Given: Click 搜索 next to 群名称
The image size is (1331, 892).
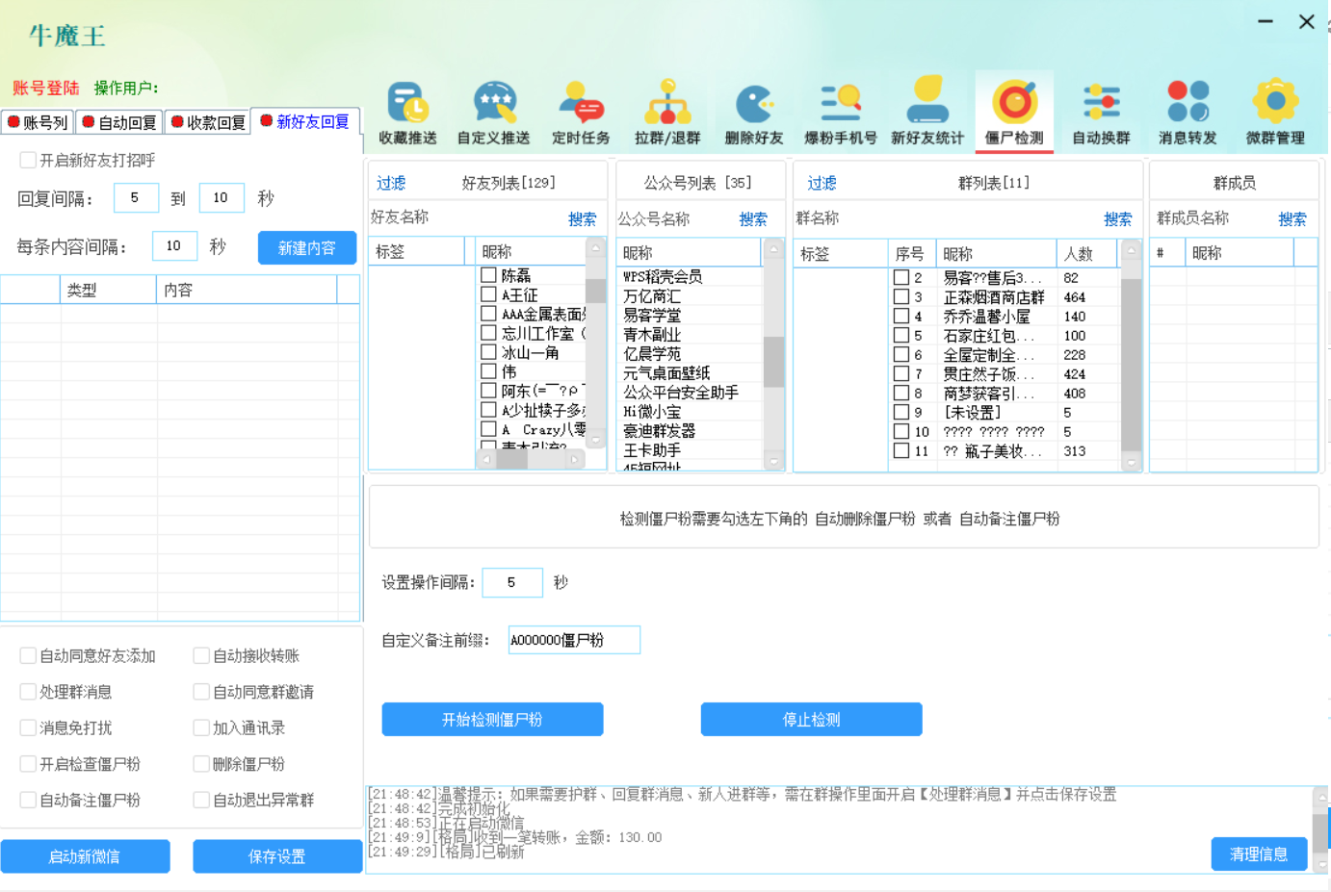Looking at the screenshot, I should pos(1118,219).
